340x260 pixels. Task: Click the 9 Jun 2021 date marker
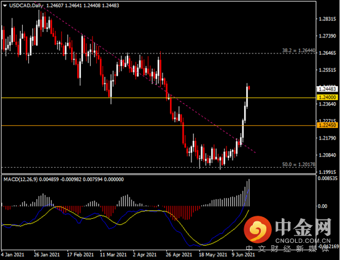243,254
